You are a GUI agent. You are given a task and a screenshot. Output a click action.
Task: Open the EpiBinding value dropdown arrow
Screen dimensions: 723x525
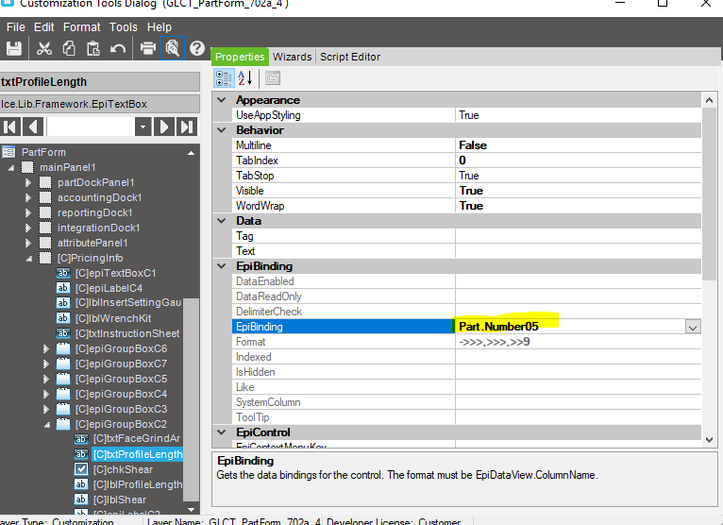tap(693, 327)
